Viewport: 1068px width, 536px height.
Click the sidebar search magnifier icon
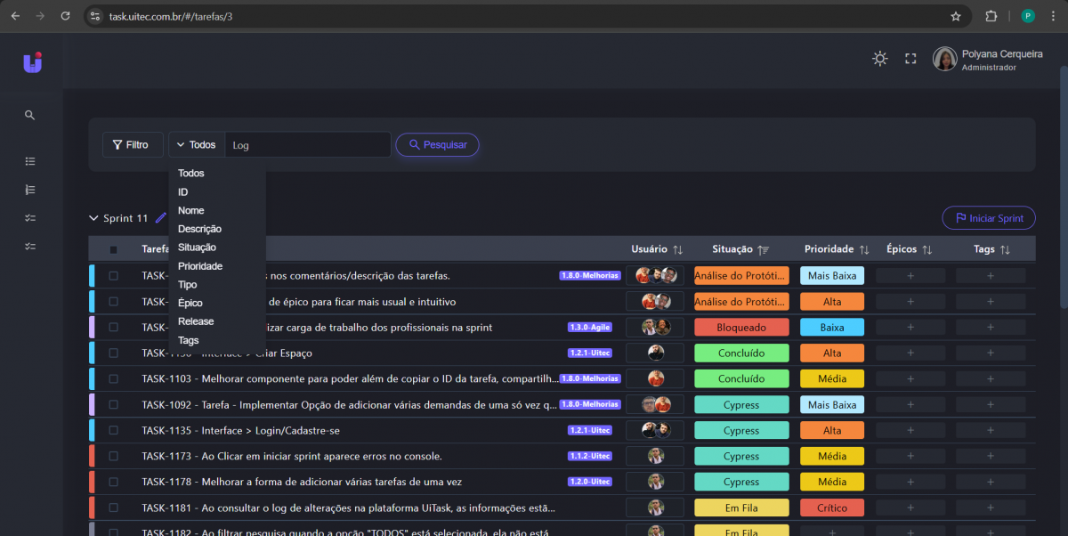pyautogui.click(x=29, y=115)
